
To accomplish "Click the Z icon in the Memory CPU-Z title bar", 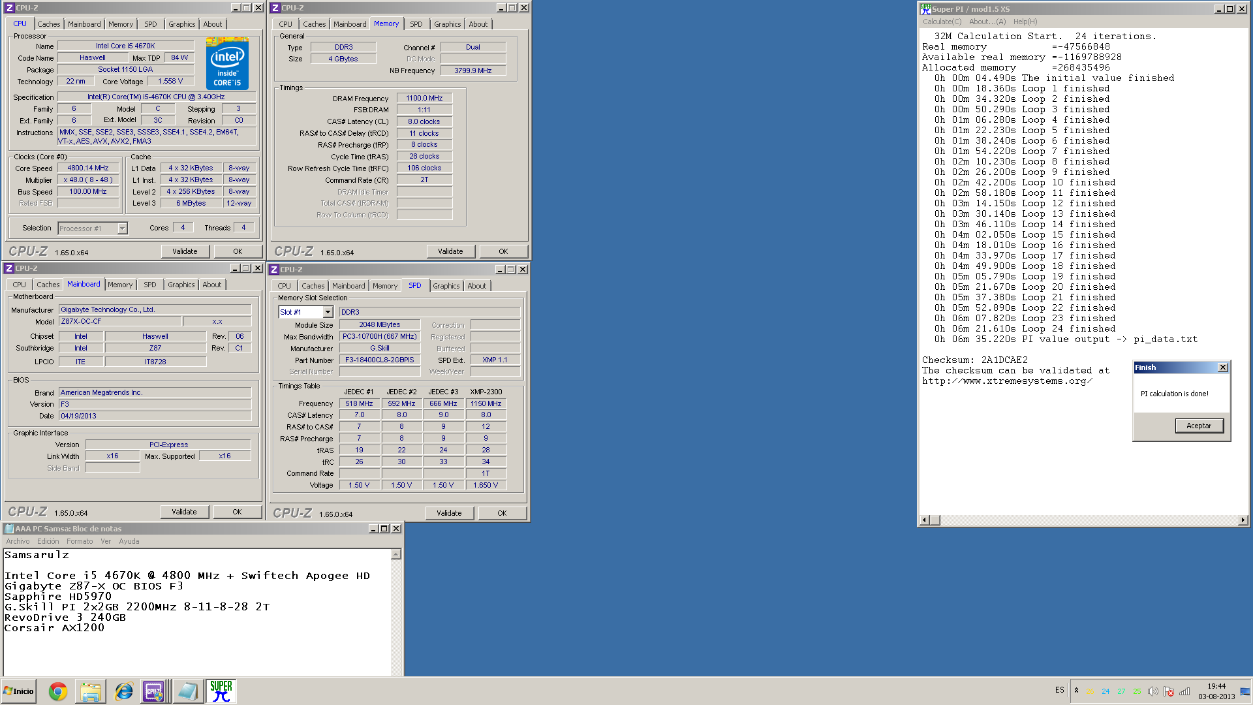I will pyautogui.click(x=275, y=8).
